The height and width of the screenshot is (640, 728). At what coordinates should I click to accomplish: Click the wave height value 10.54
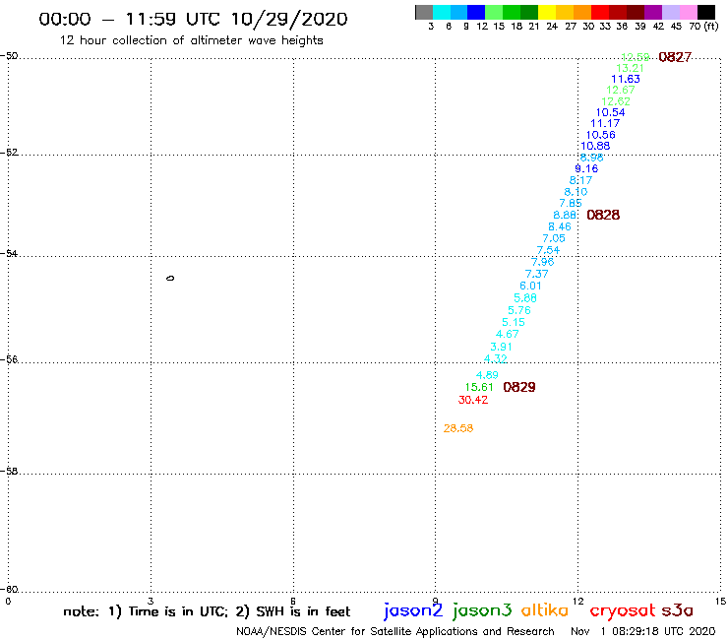pos(610,112)
